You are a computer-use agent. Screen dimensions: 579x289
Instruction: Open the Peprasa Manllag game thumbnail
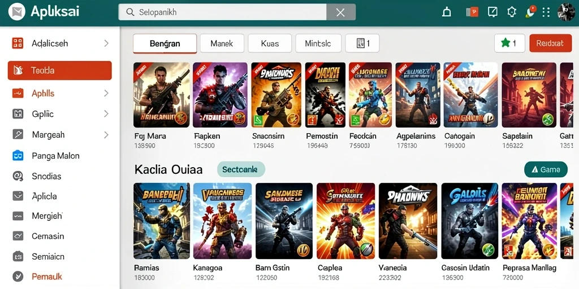point(529,221)
